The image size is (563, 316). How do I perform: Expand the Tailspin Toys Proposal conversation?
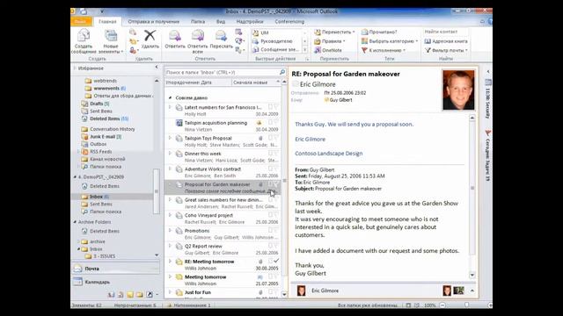170,138
